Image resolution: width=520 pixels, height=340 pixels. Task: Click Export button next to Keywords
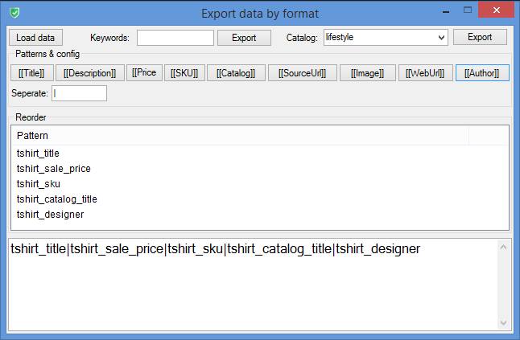coord(243,38)
